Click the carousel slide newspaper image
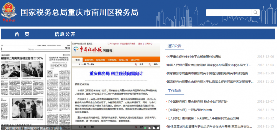277x130 pixels. (80, 83)
